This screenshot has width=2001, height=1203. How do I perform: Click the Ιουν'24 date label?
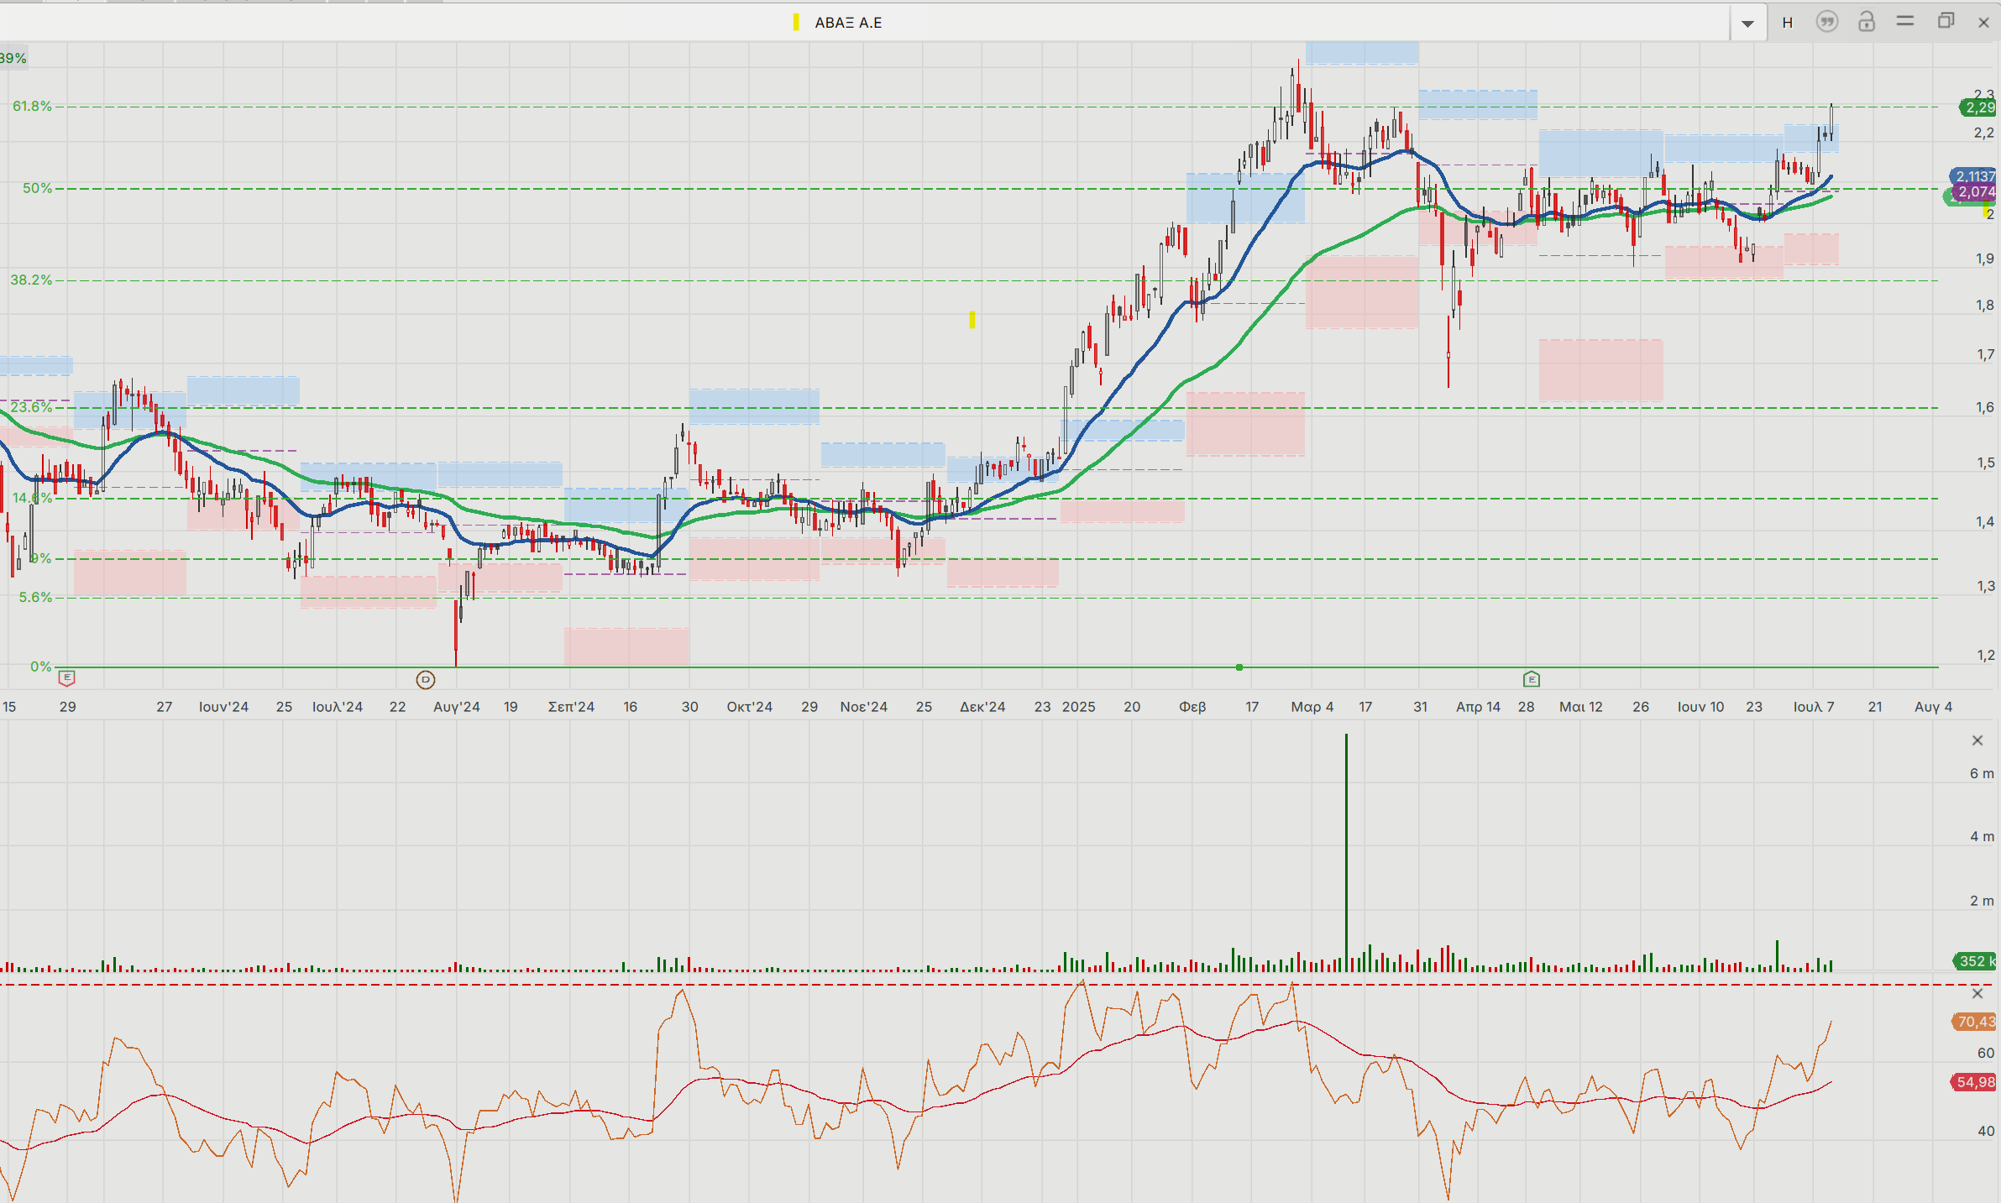point(223,707)
